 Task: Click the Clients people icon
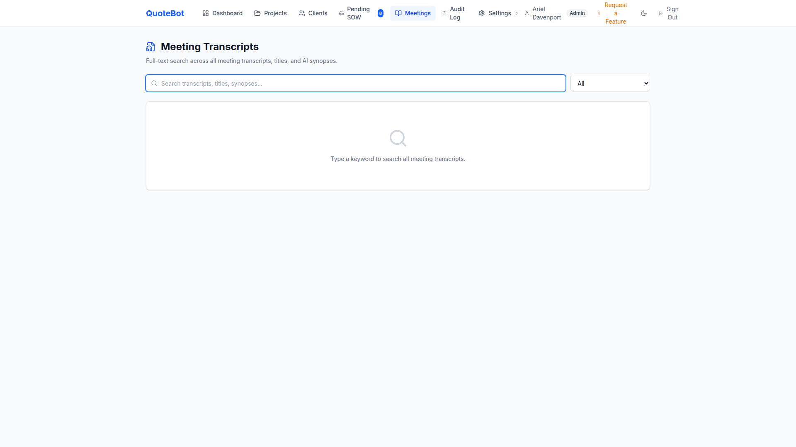coord(301,13)
